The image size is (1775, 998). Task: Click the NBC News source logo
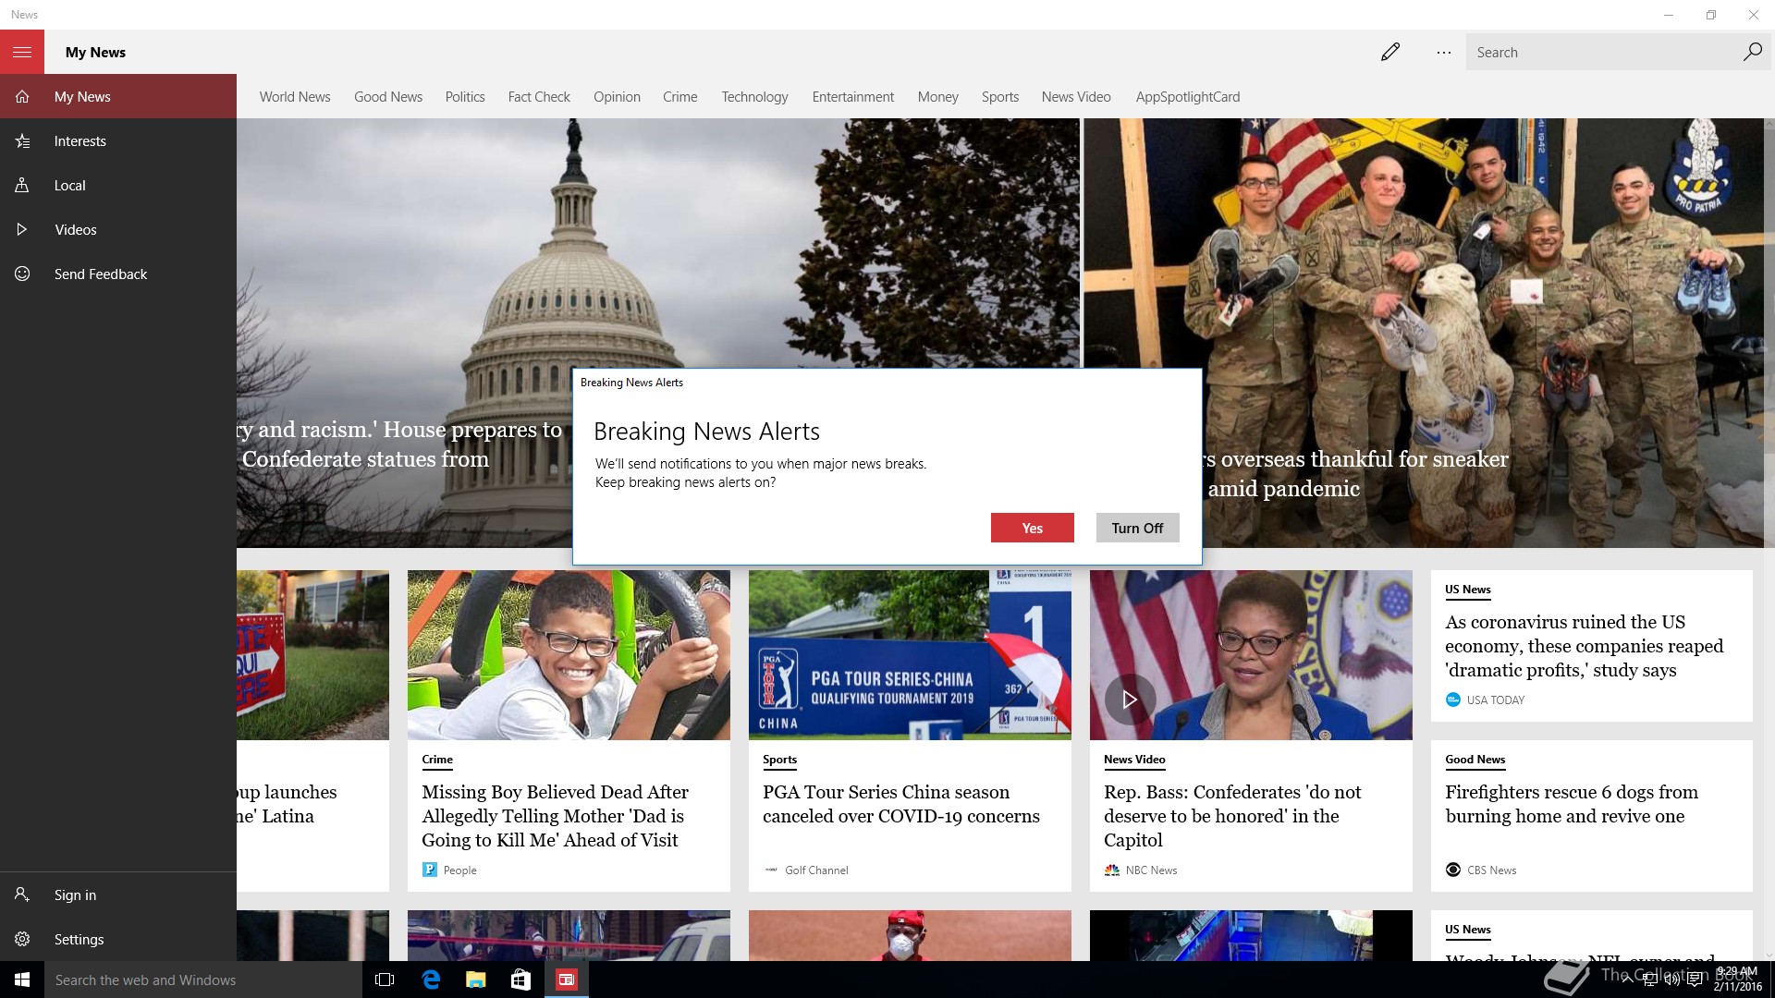click(1111, 870)
